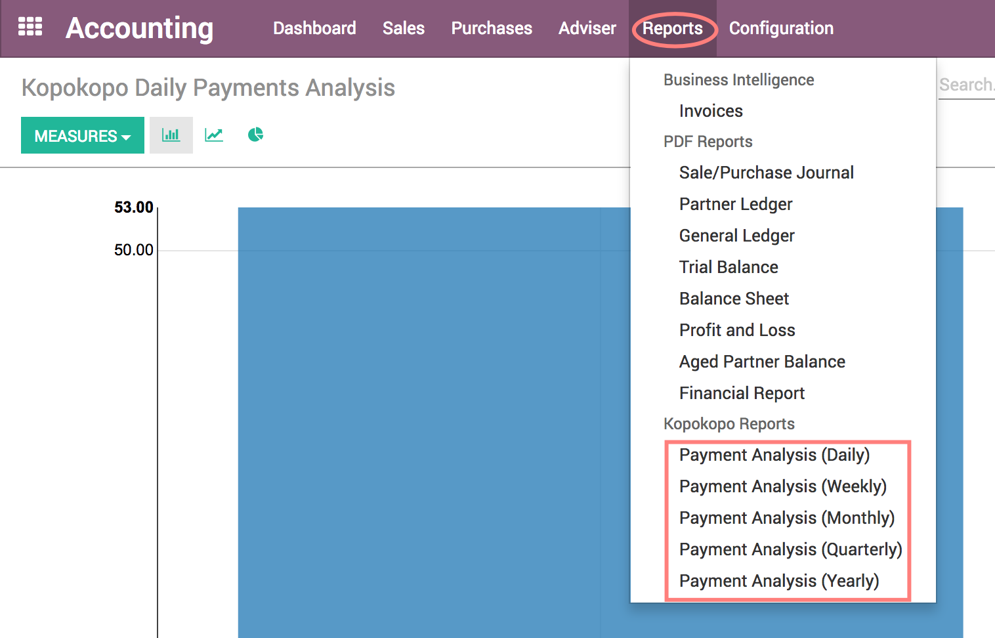
Task: Click the Kopokopo Reports section header
Action: 729,424
